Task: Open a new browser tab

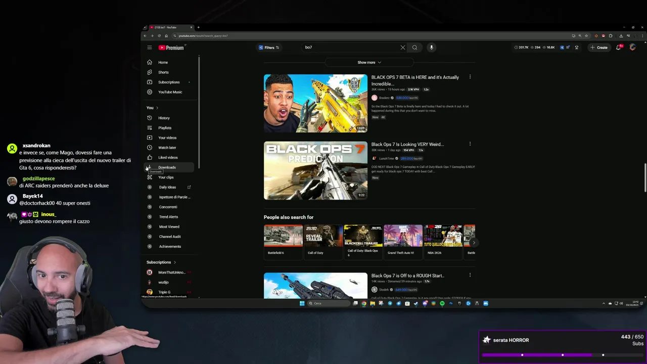Action: [x=198, y=27]
